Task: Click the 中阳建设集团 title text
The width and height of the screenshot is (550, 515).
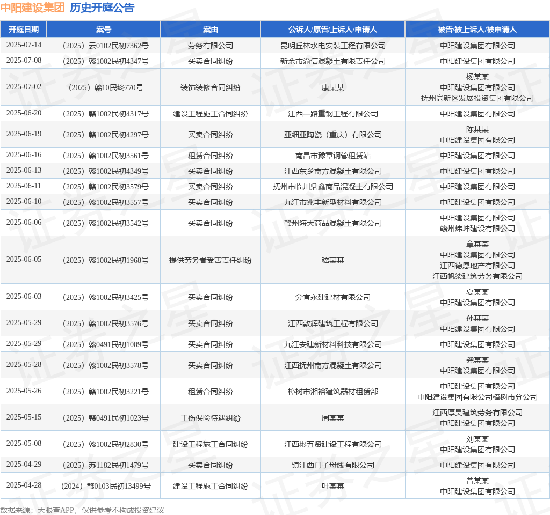Action: pos(32,8)
